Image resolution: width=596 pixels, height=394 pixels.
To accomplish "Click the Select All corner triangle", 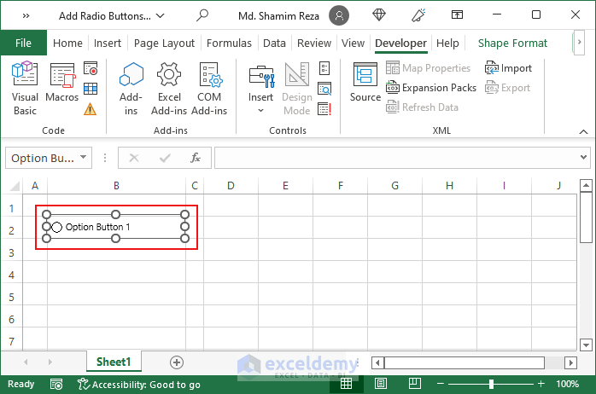I will tap(15, 186).
